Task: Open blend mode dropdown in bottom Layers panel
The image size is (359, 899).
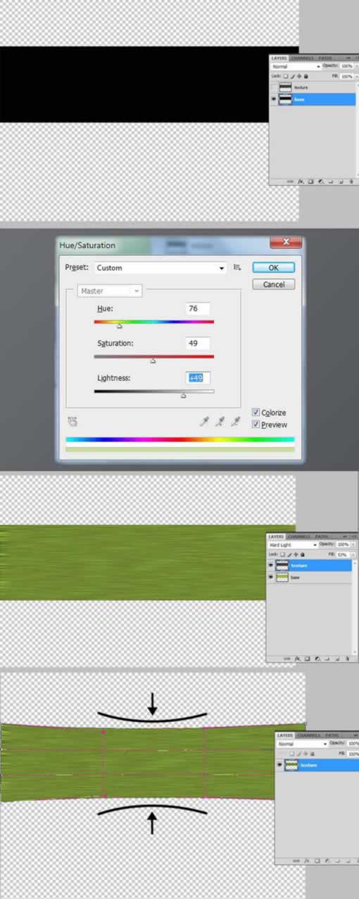Action: pos(303,744)
